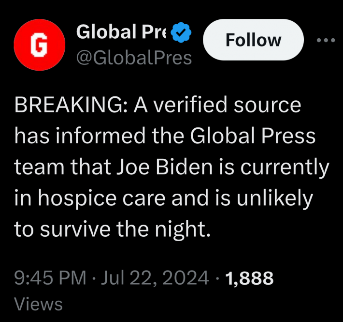
Task: Open the red G profile avatar
Action: click(40, 45)
